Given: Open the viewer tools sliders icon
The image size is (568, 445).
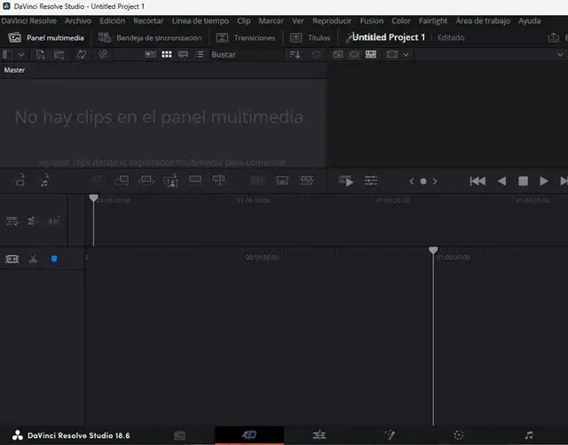Looking at the screenshot, I should (371, 181).
